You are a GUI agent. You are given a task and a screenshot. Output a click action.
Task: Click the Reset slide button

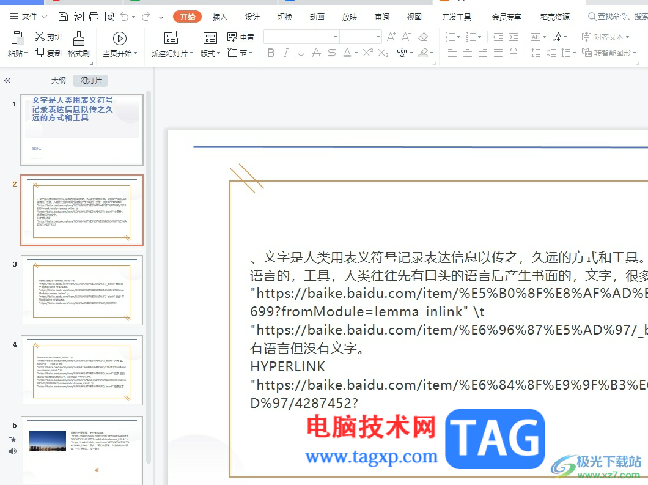241,37
